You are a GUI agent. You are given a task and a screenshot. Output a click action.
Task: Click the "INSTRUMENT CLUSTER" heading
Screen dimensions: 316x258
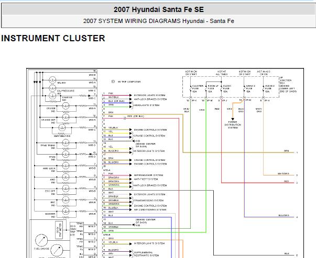[53, 38]
